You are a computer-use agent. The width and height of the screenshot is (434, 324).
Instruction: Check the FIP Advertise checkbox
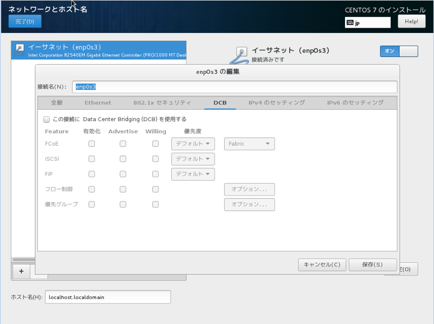point(123,174)
